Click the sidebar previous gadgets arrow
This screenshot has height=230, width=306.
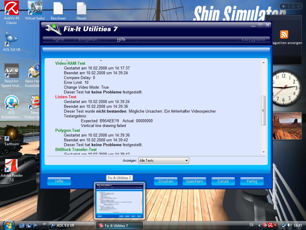(x=293, y=6)
